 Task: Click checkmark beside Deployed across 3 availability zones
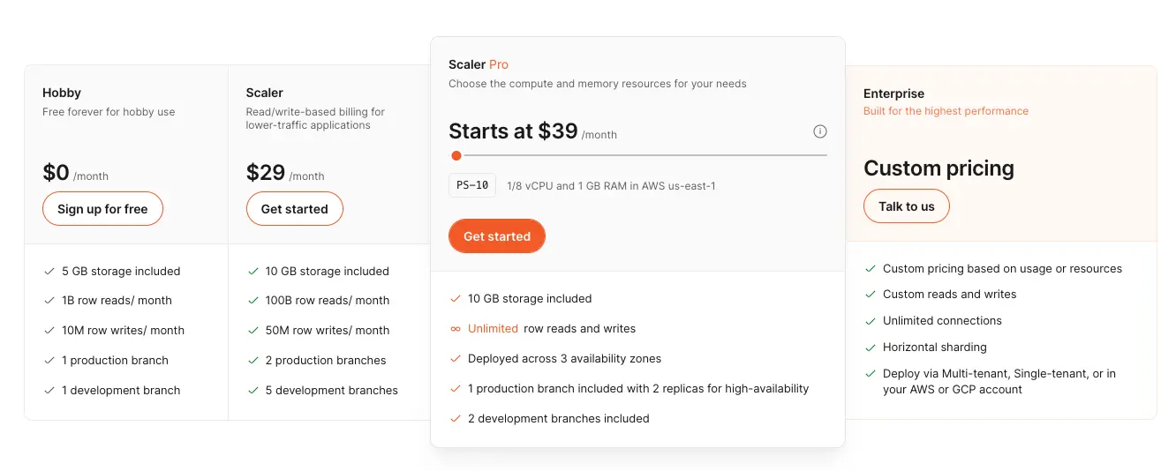pos(456,359)
